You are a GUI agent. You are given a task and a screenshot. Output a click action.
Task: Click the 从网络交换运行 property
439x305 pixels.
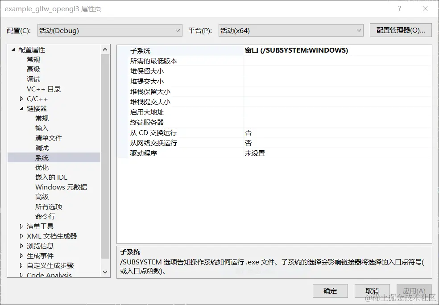tap(153, 143)
